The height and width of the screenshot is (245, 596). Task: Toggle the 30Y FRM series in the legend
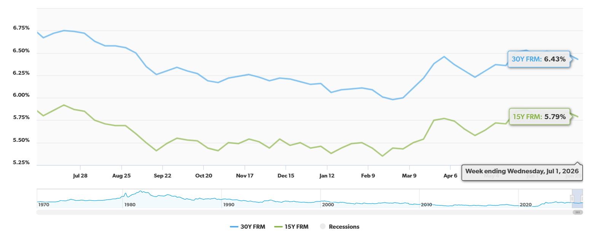click(x=247, y=227)
